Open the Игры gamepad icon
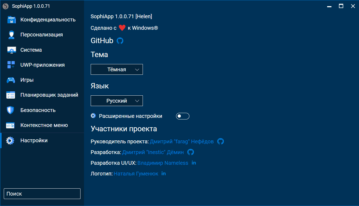 click(x=11, y=80)
